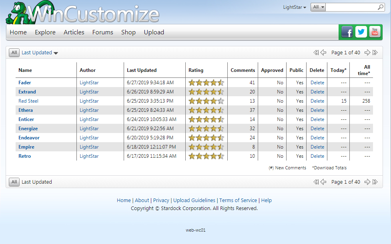Delete the Energize entry

tap(317, 129)
